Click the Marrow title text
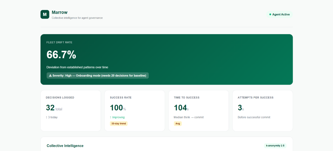Image resolution: width=333 pixels, height=151 pixels. click(60, 12)
